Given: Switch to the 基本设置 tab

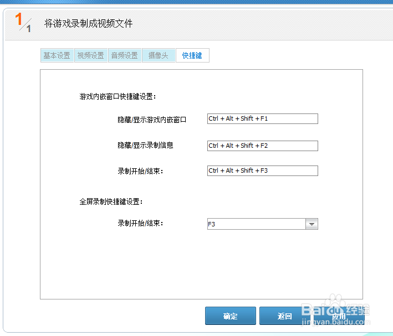Looking at the screenshot, I should click(x=57, y=55).
